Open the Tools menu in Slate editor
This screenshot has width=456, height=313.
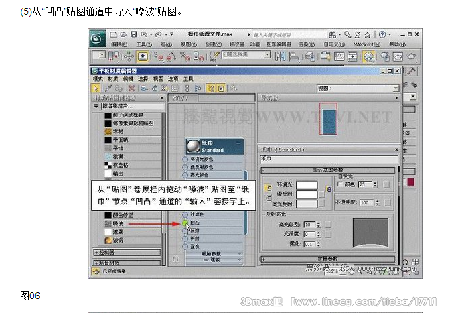click(x=188, y=79)
